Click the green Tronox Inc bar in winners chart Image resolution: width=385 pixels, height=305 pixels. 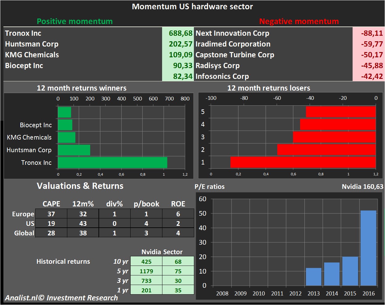tap(113, 163)
